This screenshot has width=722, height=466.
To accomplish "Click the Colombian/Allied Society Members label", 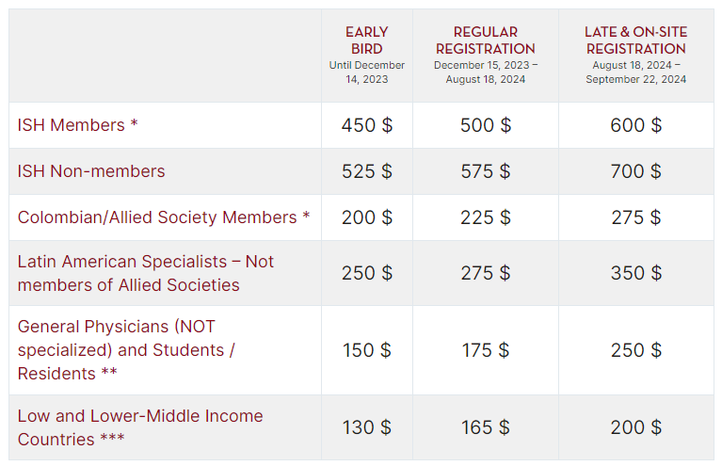I will tap(164, 217).
